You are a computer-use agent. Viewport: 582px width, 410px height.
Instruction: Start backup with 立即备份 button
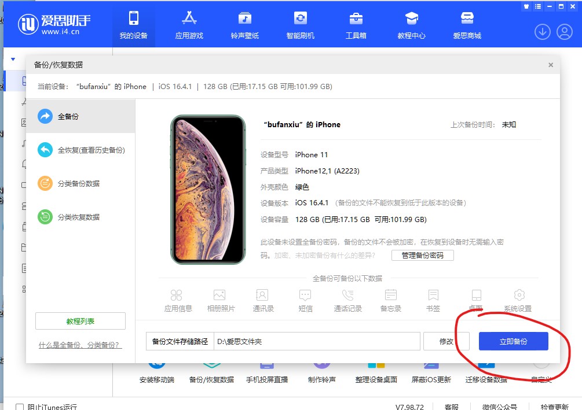point(513,341)
